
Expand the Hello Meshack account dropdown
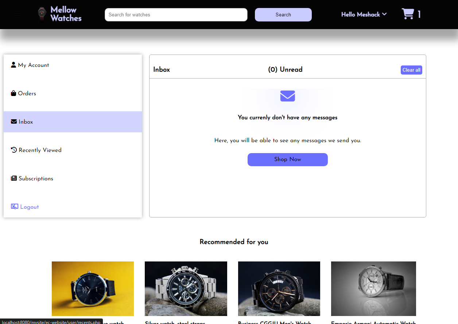coord(364,15)
